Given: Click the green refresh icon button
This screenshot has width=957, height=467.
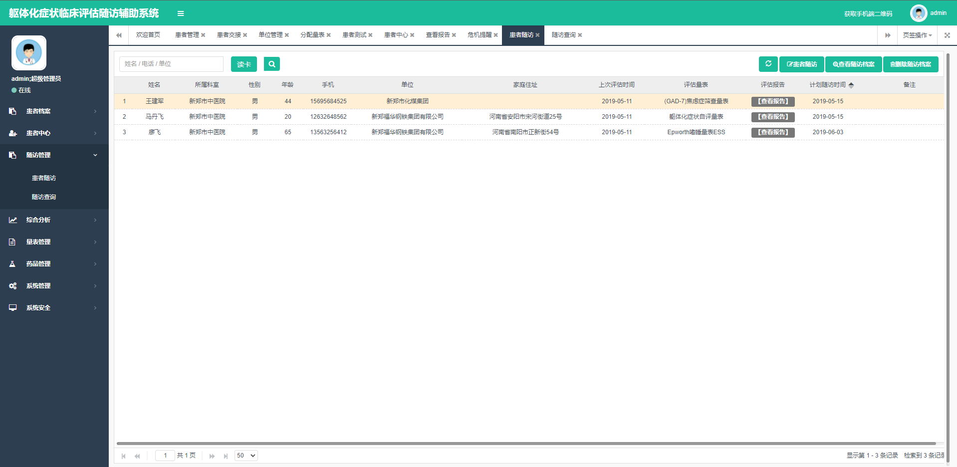Looking at the screenshot, I should coord(768,64).
